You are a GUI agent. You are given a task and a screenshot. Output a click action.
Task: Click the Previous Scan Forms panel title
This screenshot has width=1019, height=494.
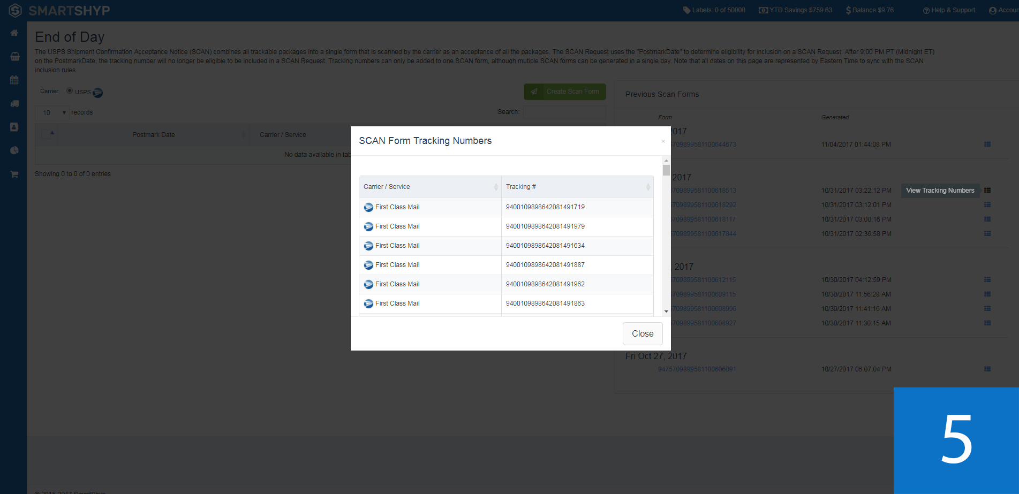pos(662,94)
